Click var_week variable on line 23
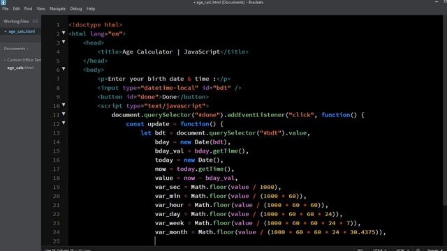Viewport: 447px width, 251px height. point(169,223)
